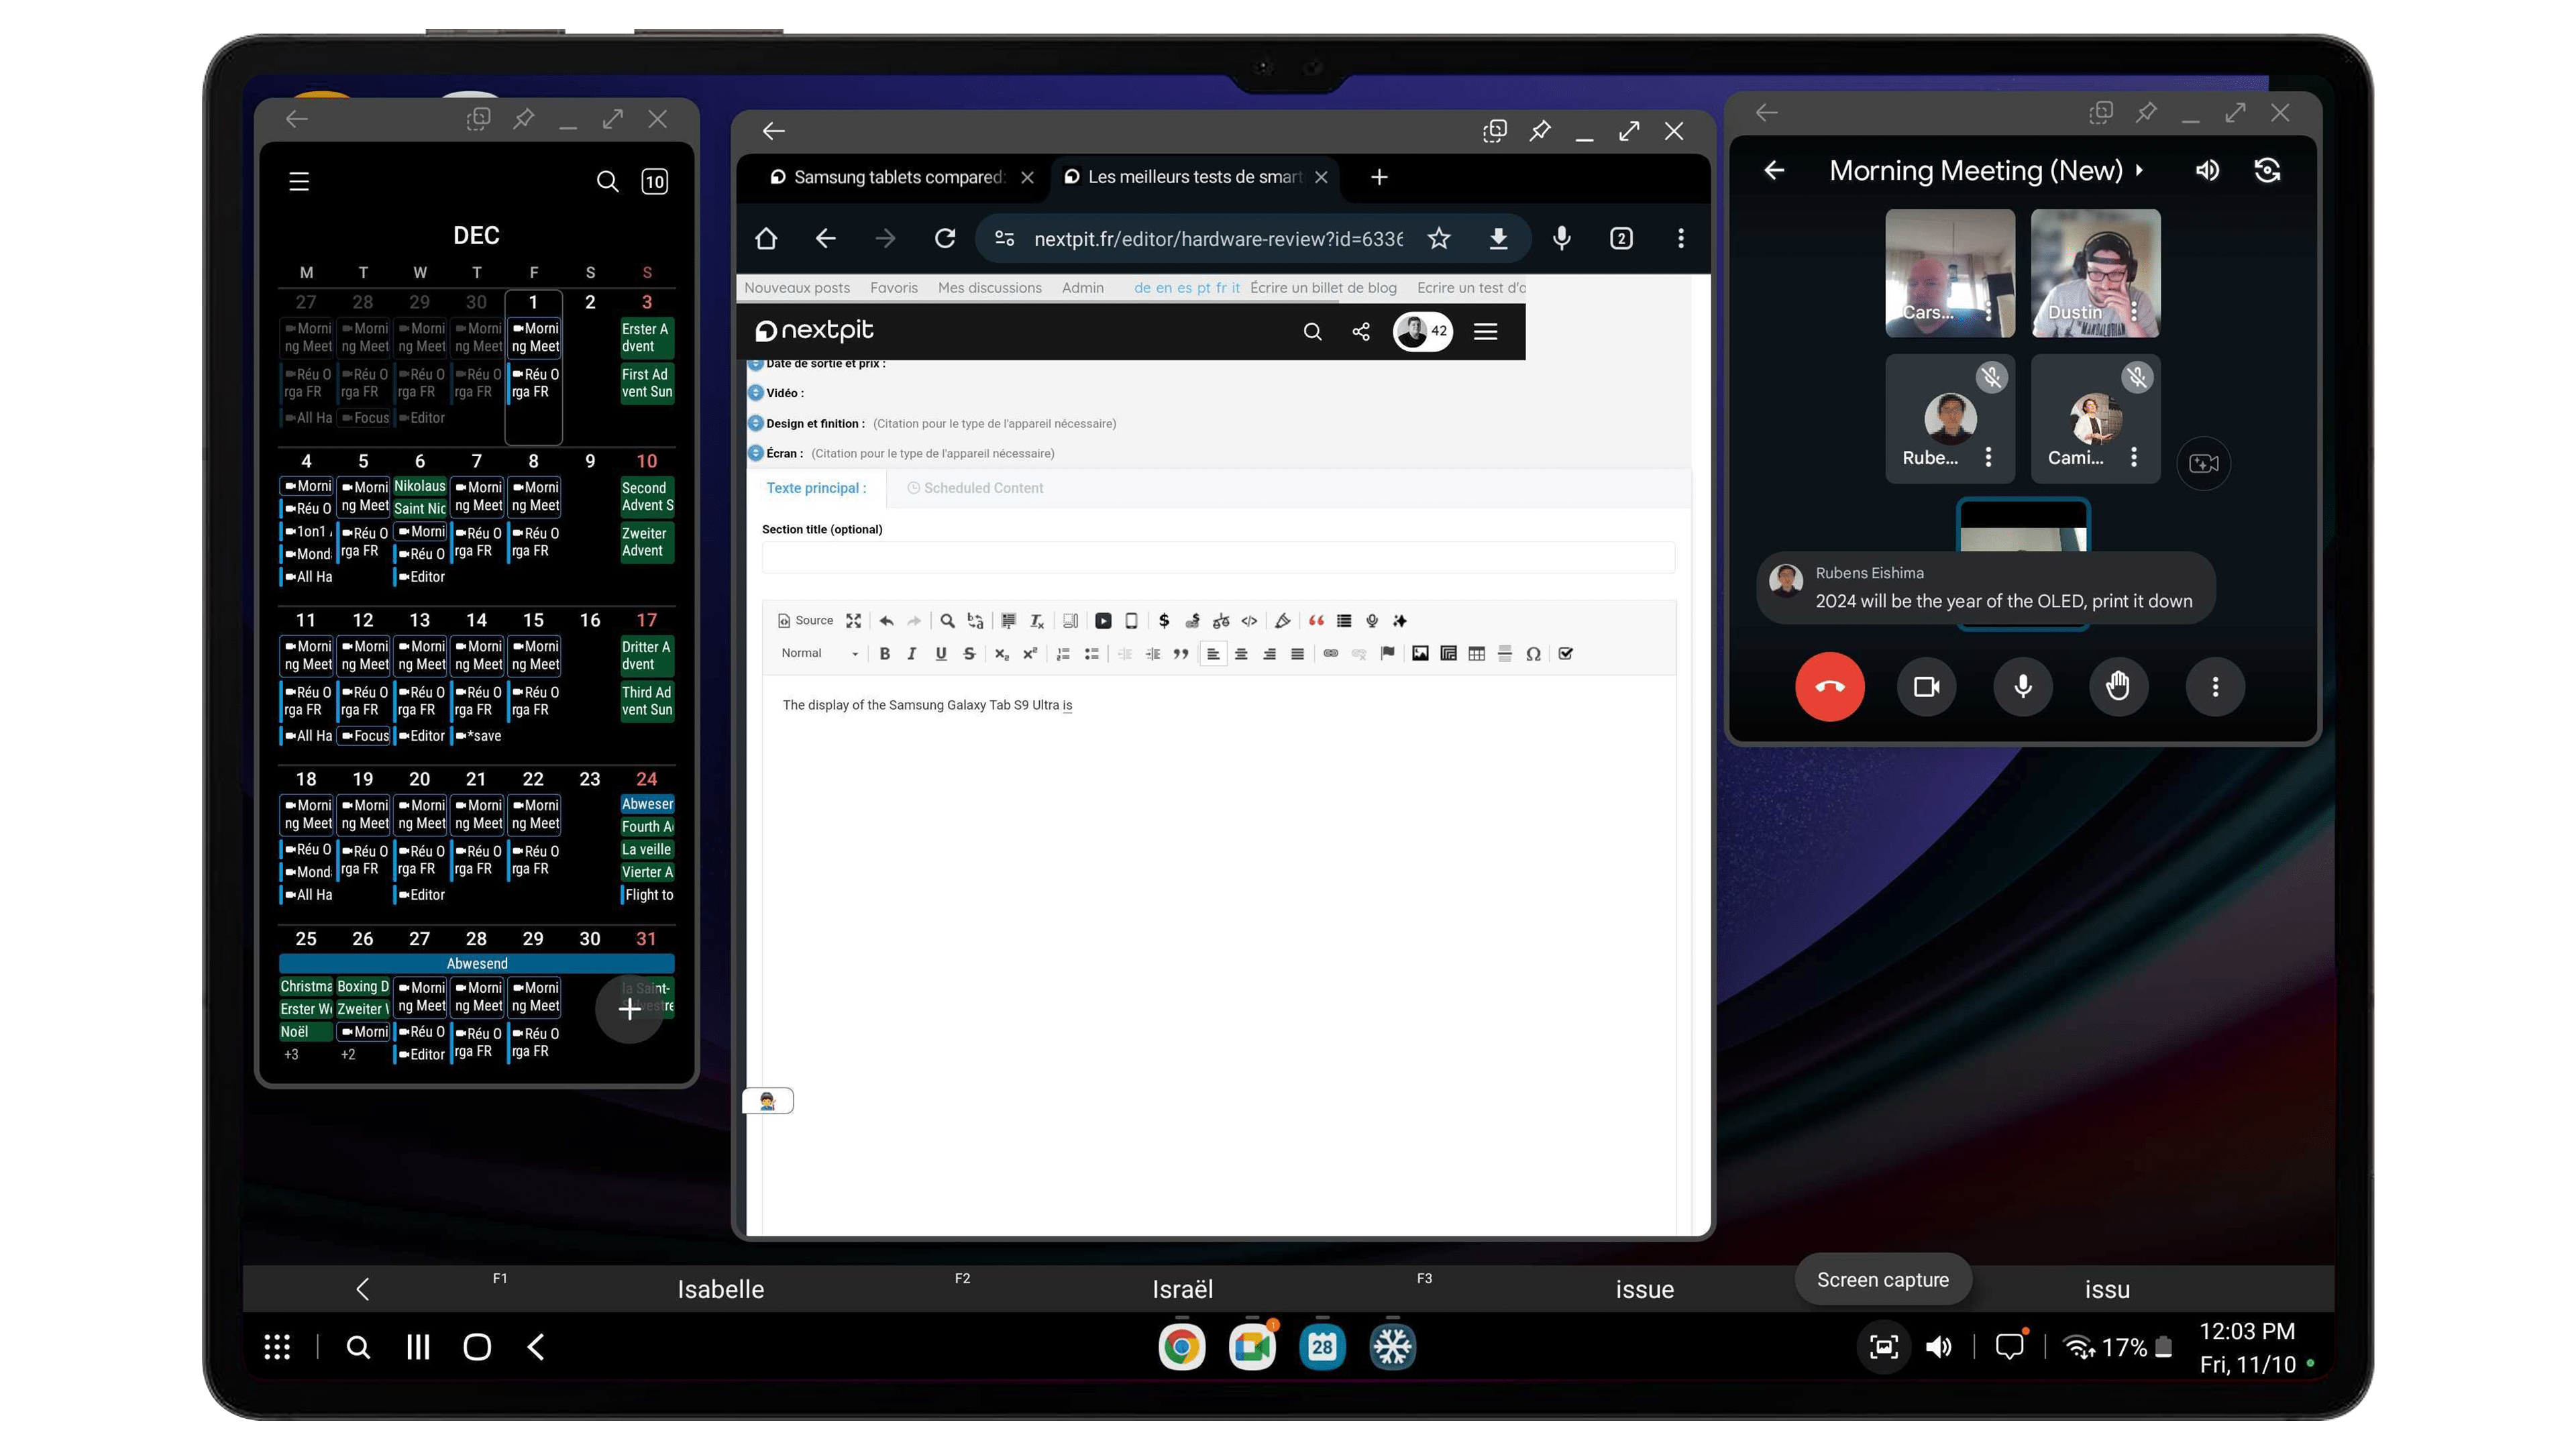Viewport: 2576px width, 1449px height.
Task: Adjust the system volume from the taskbar
Action: 1938,1347
